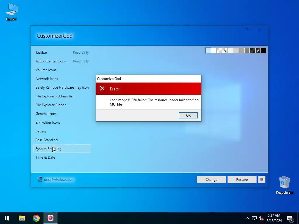Choose the light checkerboard background swatch
The image size is (299, 224).
219,50
